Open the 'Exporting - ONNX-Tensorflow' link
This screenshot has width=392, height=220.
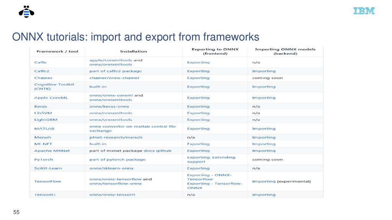pyautogui.click(x=209, y=177)
